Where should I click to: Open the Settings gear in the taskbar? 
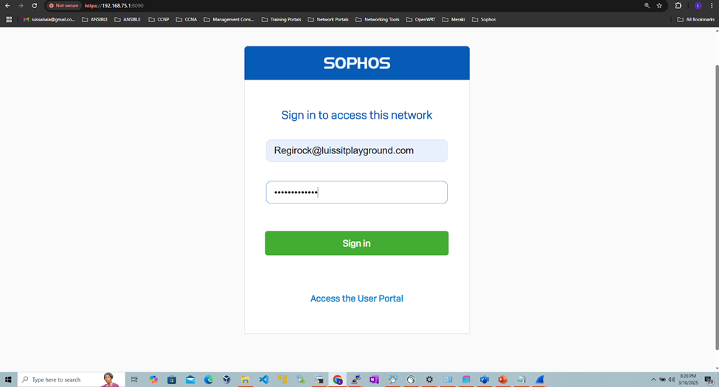click(429, 379)
